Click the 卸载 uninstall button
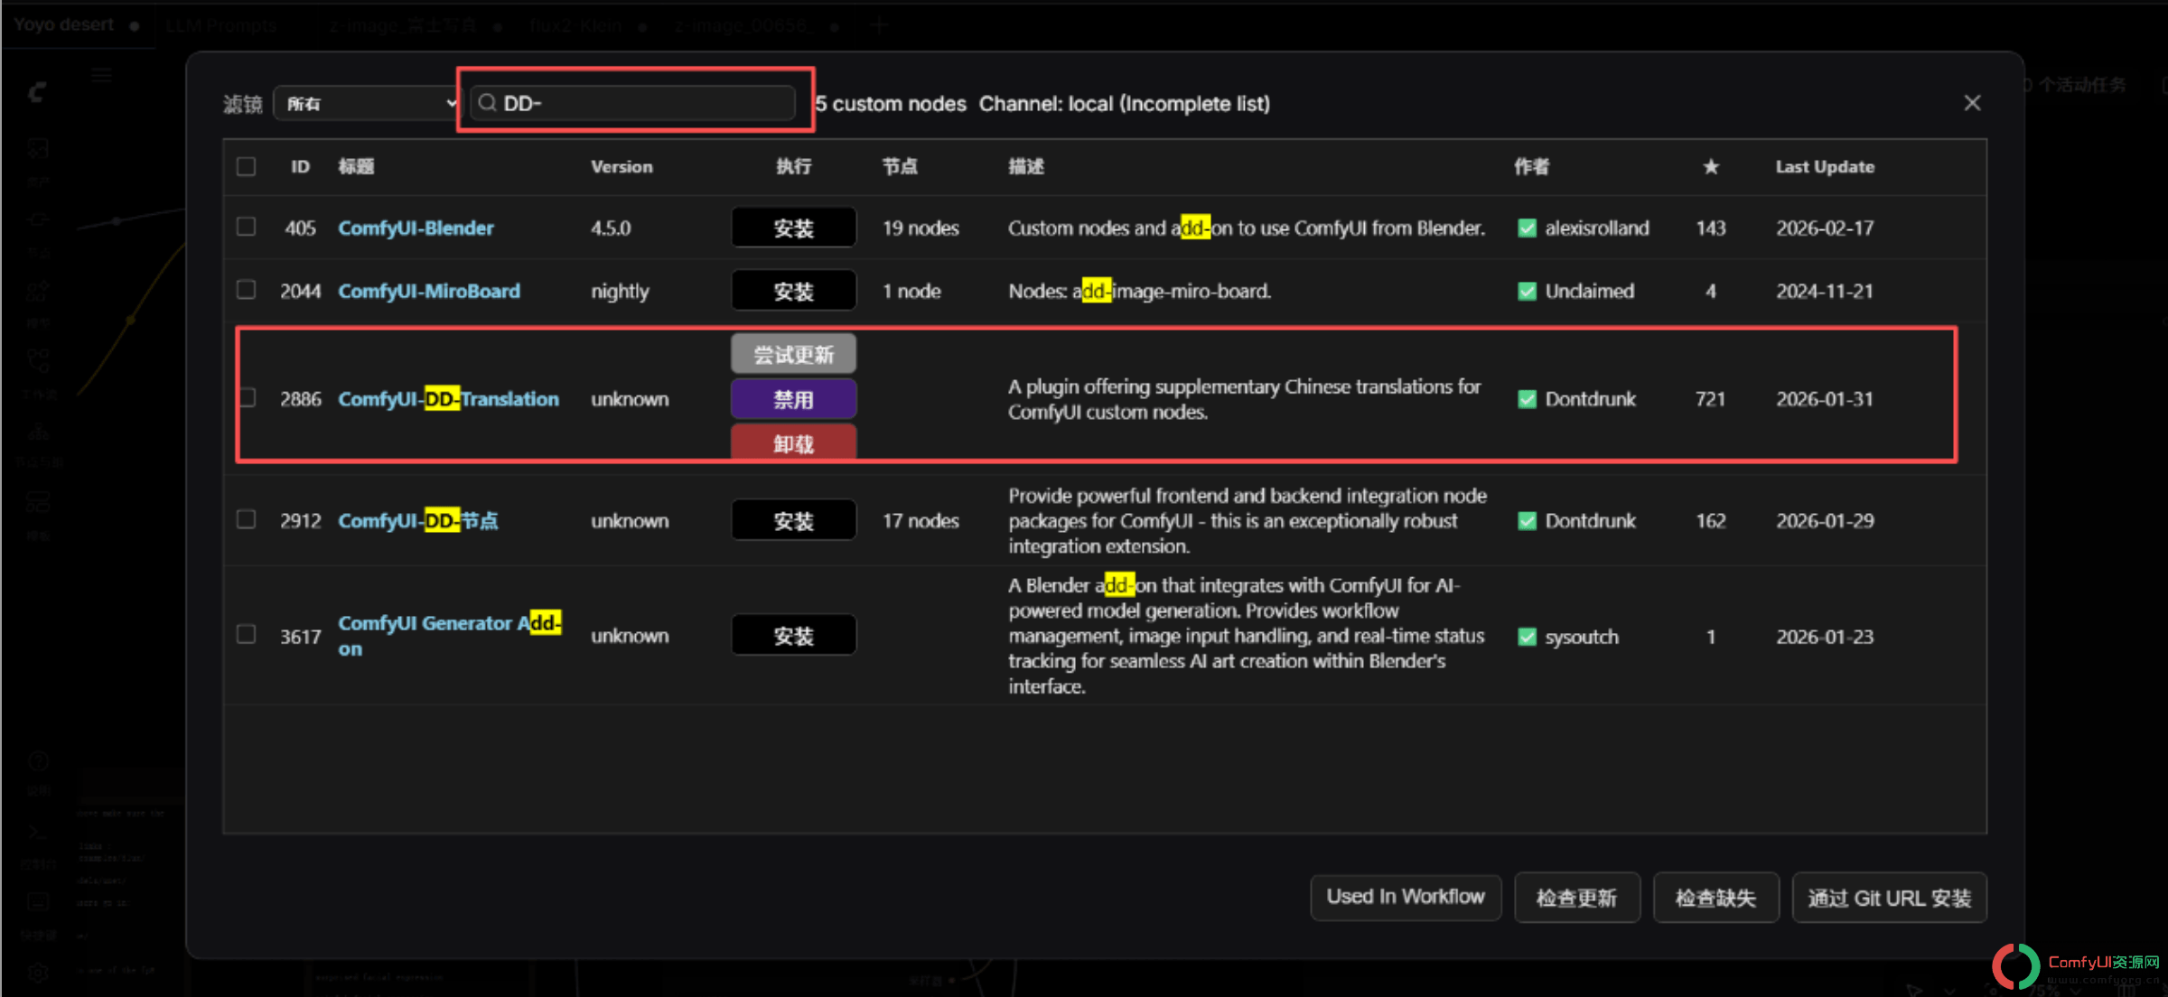This screenshot has height=997, width=2168. (x=793, y=443)
